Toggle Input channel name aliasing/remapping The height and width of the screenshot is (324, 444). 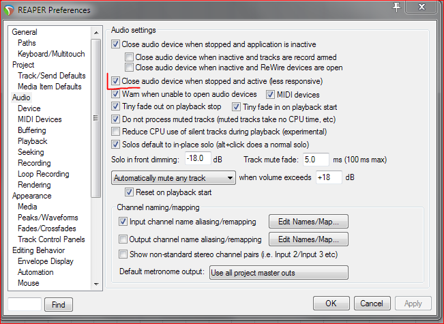tap(123, 222)
